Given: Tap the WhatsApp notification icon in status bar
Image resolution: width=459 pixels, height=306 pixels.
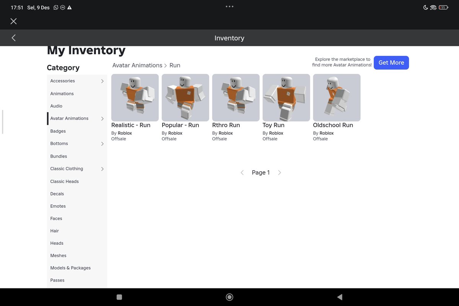Looking at the screenshot, I should [x=56, y=7].
